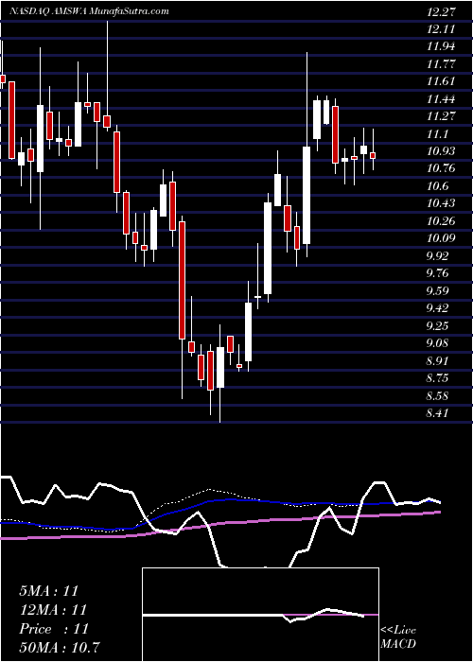
Task: Select the 11.94 price axis label
Action: [441, 46]
